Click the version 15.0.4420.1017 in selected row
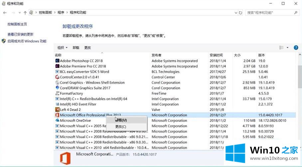Viewport: 302px width, 167px height. pyautogui.click(x=270, y=115)
